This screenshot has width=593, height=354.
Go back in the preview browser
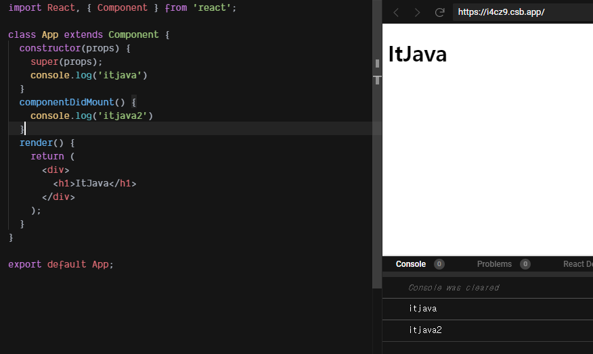click(x=396, y=12)
